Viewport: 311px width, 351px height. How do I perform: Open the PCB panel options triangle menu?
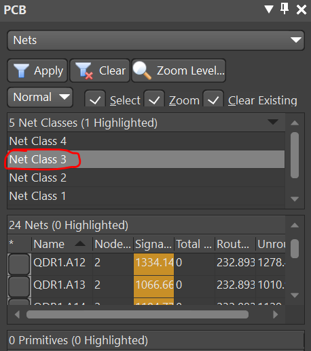(269, 9)
